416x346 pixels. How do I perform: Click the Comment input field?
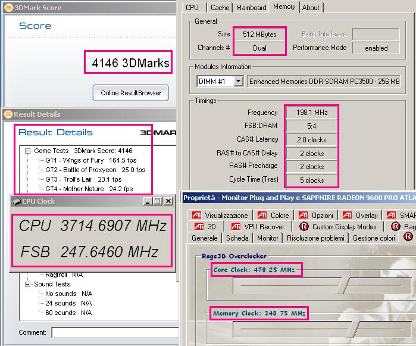[x=115, y=332]
